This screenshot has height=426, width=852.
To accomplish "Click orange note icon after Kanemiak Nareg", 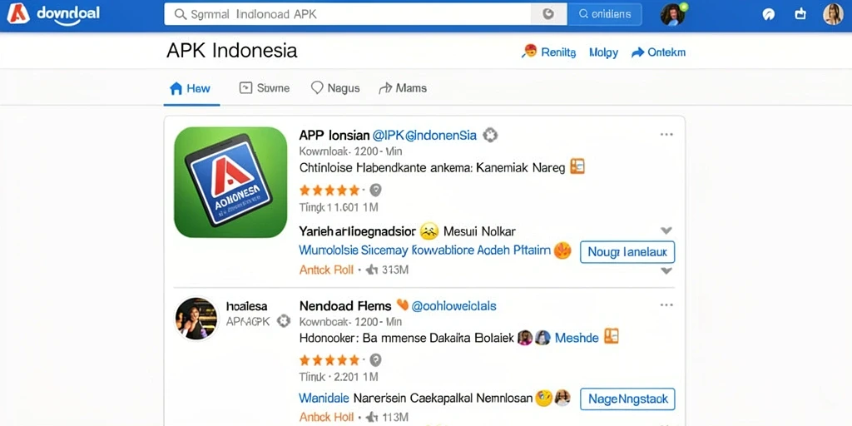I will point(577,166).
